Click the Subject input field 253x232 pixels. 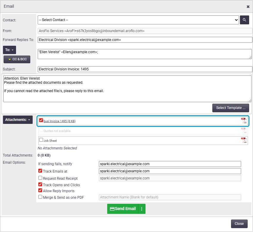coord(145,69)
